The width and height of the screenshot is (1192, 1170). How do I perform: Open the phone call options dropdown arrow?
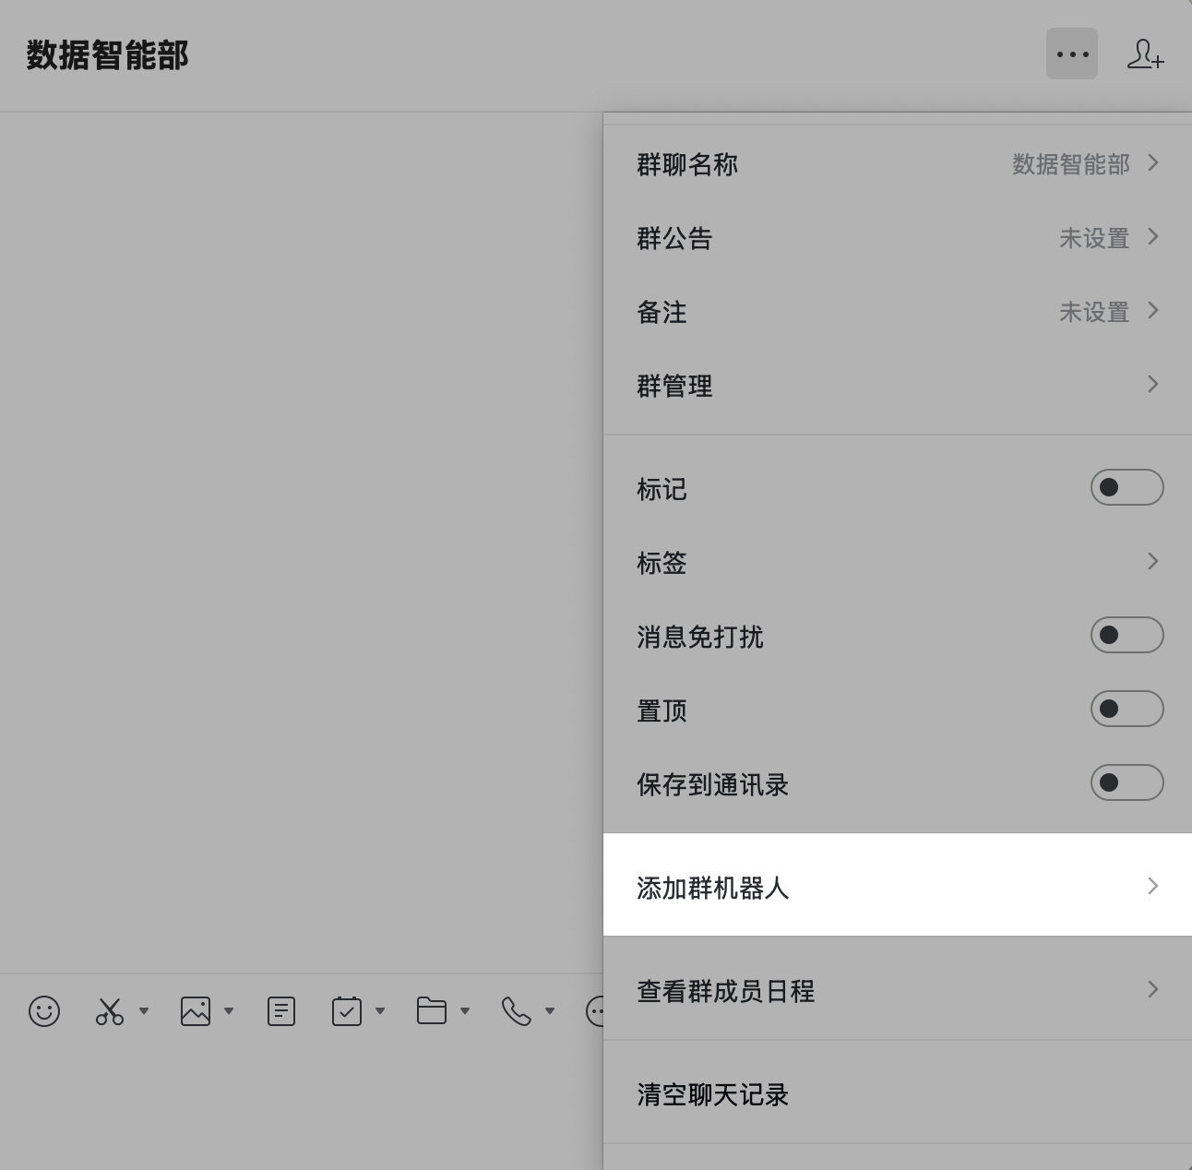point(550,1011)
